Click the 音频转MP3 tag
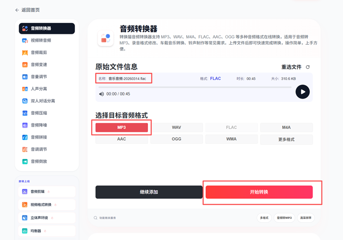 point(284,218)
